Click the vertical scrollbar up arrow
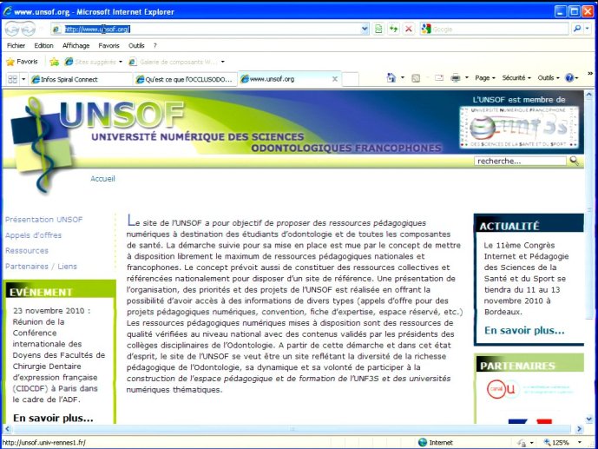 tap(588, 94)
